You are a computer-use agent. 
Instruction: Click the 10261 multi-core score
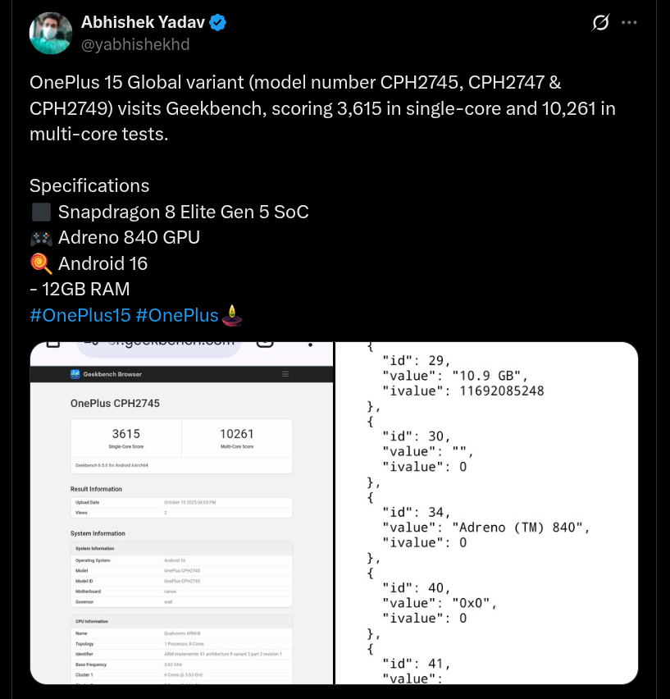click(x=236, y=434)
